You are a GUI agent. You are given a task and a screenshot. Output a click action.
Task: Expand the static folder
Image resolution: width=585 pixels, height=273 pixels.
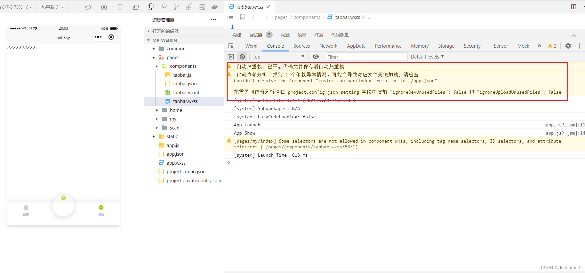(154, 136)
